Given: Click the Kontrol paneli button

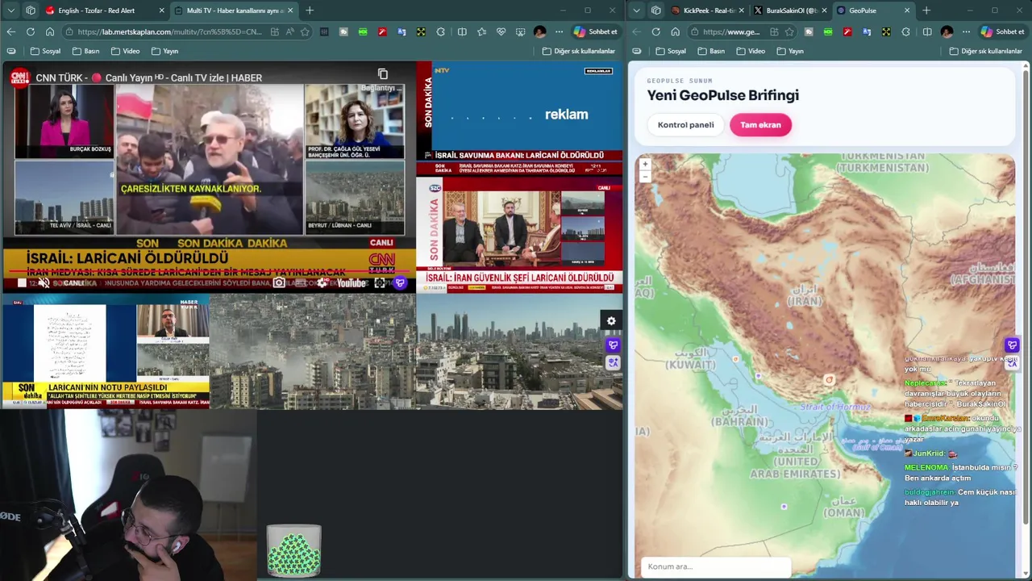Looking at the screenshot, I should coord(685,124).
